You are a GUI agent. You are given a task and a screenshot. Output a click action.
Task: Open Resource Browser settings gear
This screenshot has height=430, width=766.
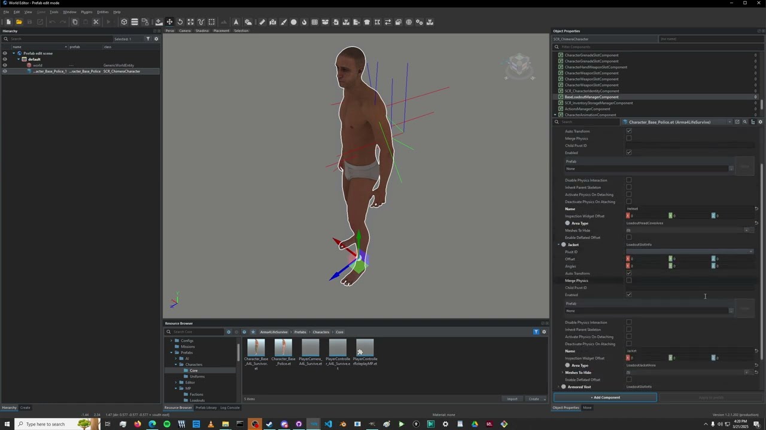pos(544,331)
